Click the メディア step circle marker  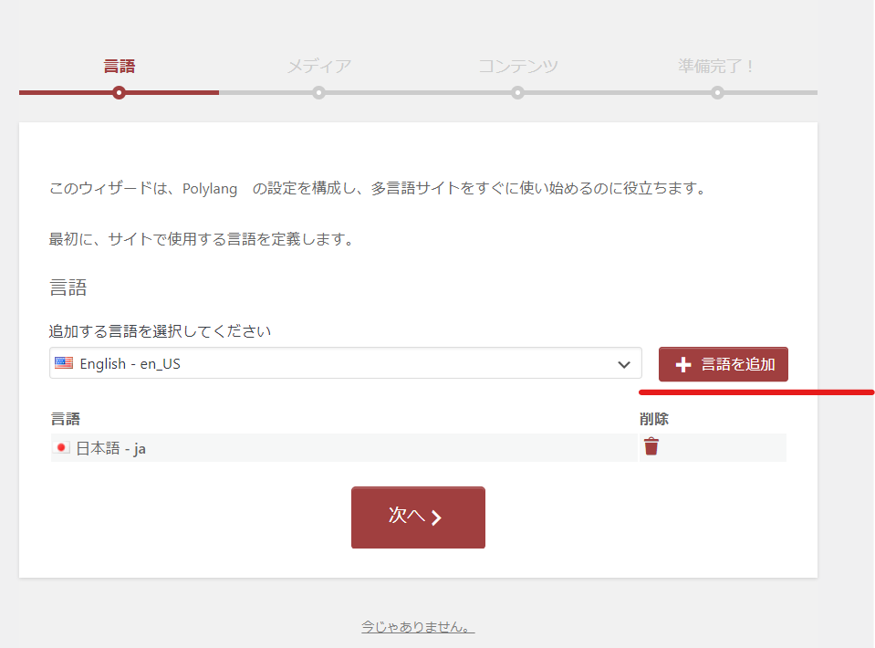pos(318,92)
